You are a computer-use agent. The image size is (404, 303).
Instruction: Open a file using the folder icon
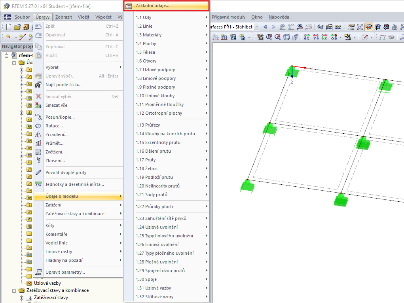pos(17,27)
